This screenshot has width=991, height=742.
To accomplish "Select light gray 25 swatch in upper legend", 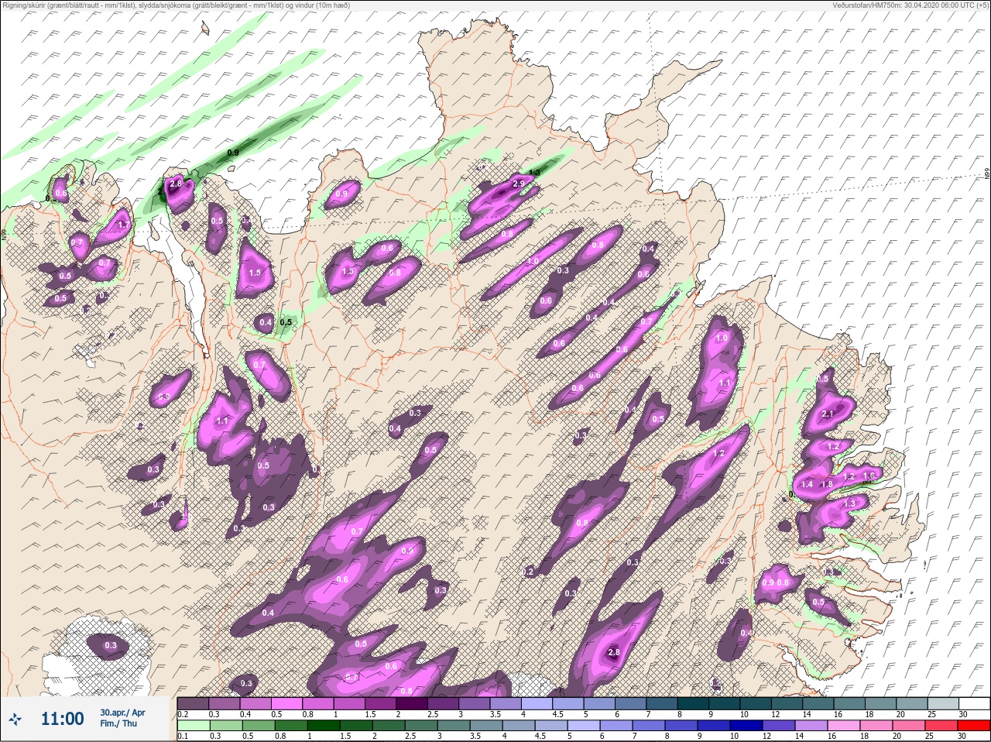I will (942, 703).
